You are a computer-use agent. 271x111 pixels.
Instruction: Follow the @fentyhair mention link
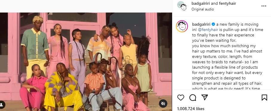pyautogui.click(x=208, y=30)
